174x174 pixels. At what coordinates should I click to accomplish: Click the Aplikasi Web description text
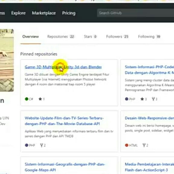tap(69, 134)
